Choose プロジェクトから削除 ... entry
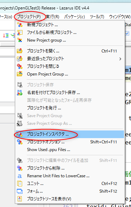Screen dimensions: 131x207 pyautogui.click(x=70, y=168)
